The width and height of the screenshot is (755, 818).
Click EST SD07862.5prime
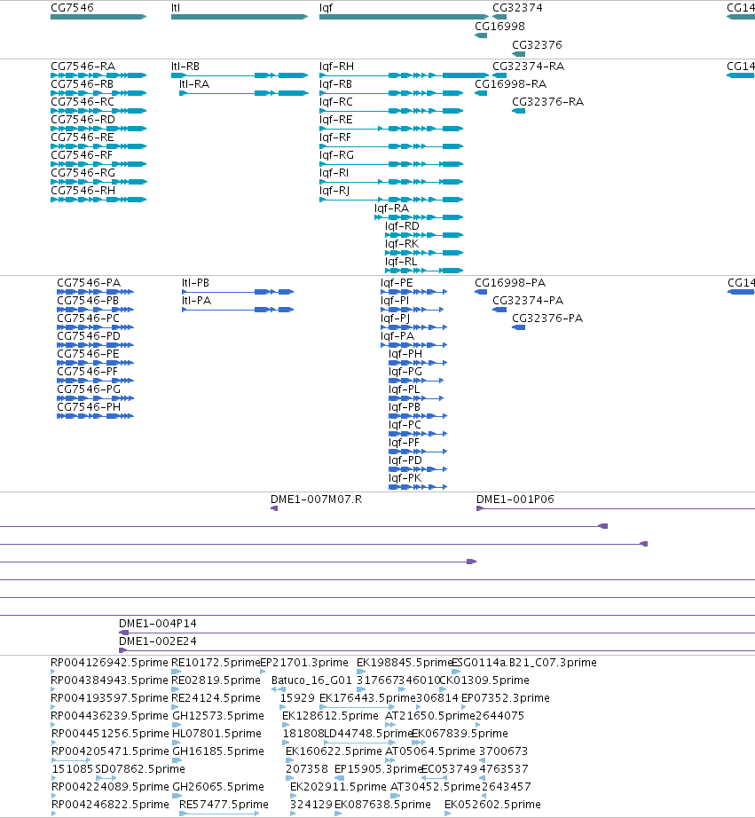tap(140, 769)
